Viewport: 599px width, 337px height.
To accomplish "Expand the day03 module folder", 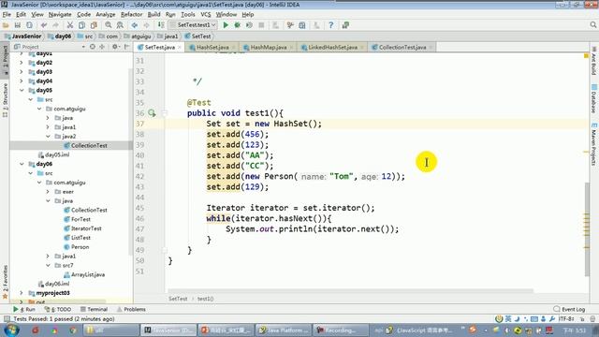I will [x=22, y=71].
